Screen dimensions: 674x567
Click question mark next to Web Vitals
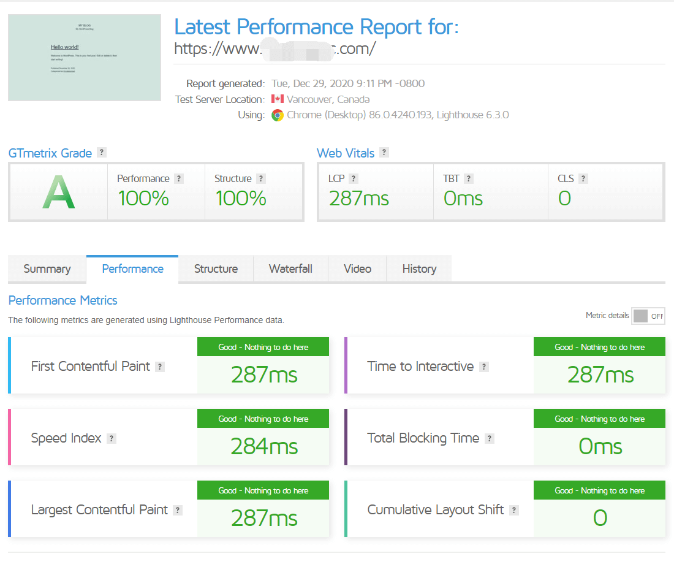pyautogui.click(x=384, y=153)
